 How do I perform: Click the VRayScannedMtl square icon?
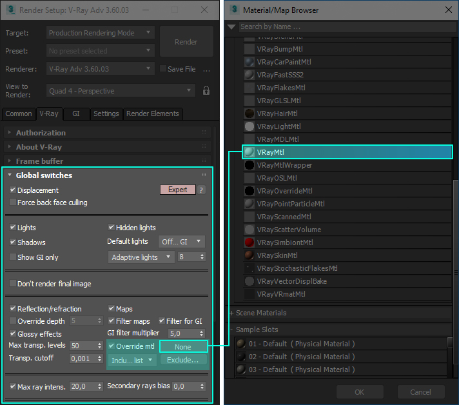249,217
